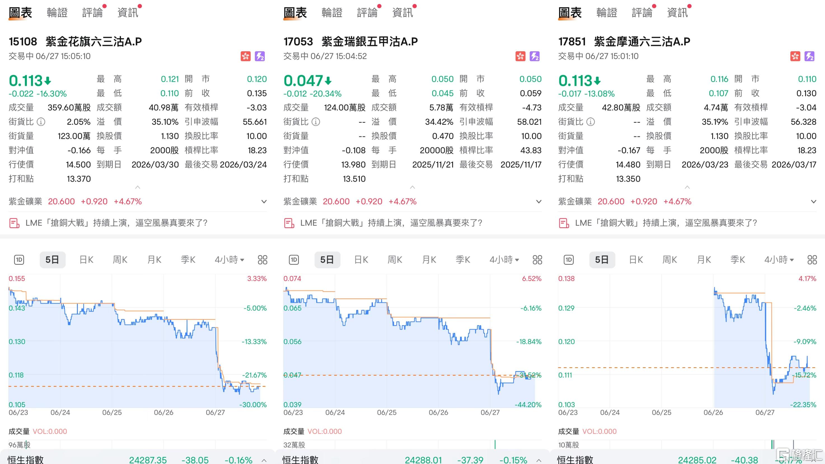Click purple lightning icon for 17851
The image size is (825, 464).
809,56
